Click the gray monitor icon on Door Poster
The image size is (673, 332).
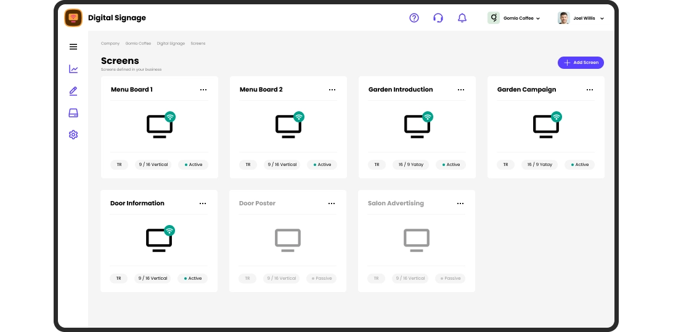click(x=288, y=240)
